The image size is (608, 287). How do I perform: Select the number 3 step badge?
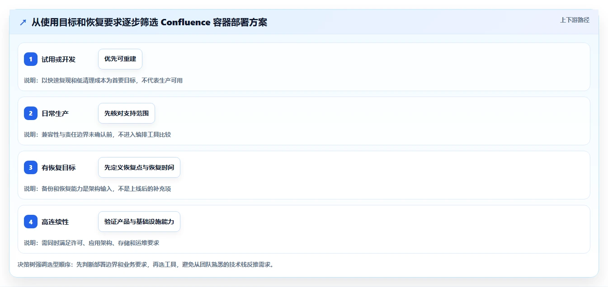[x=31, y=167]
